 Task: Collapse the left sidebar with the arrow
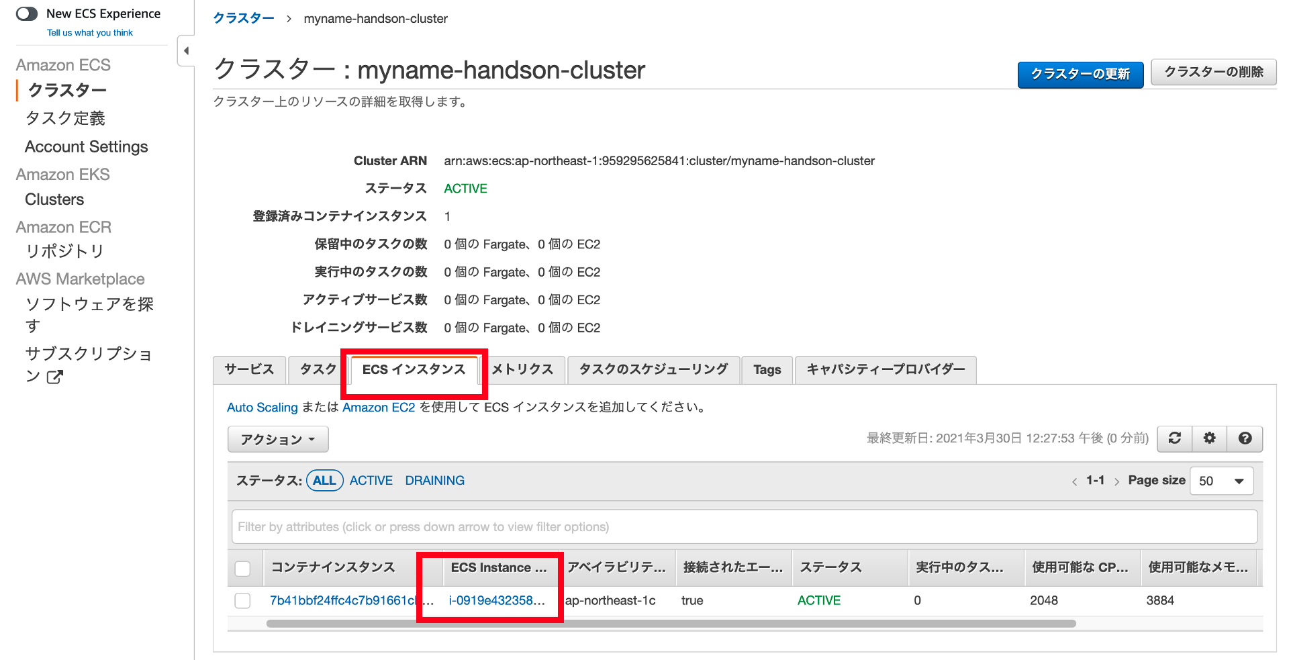point(186,50)
